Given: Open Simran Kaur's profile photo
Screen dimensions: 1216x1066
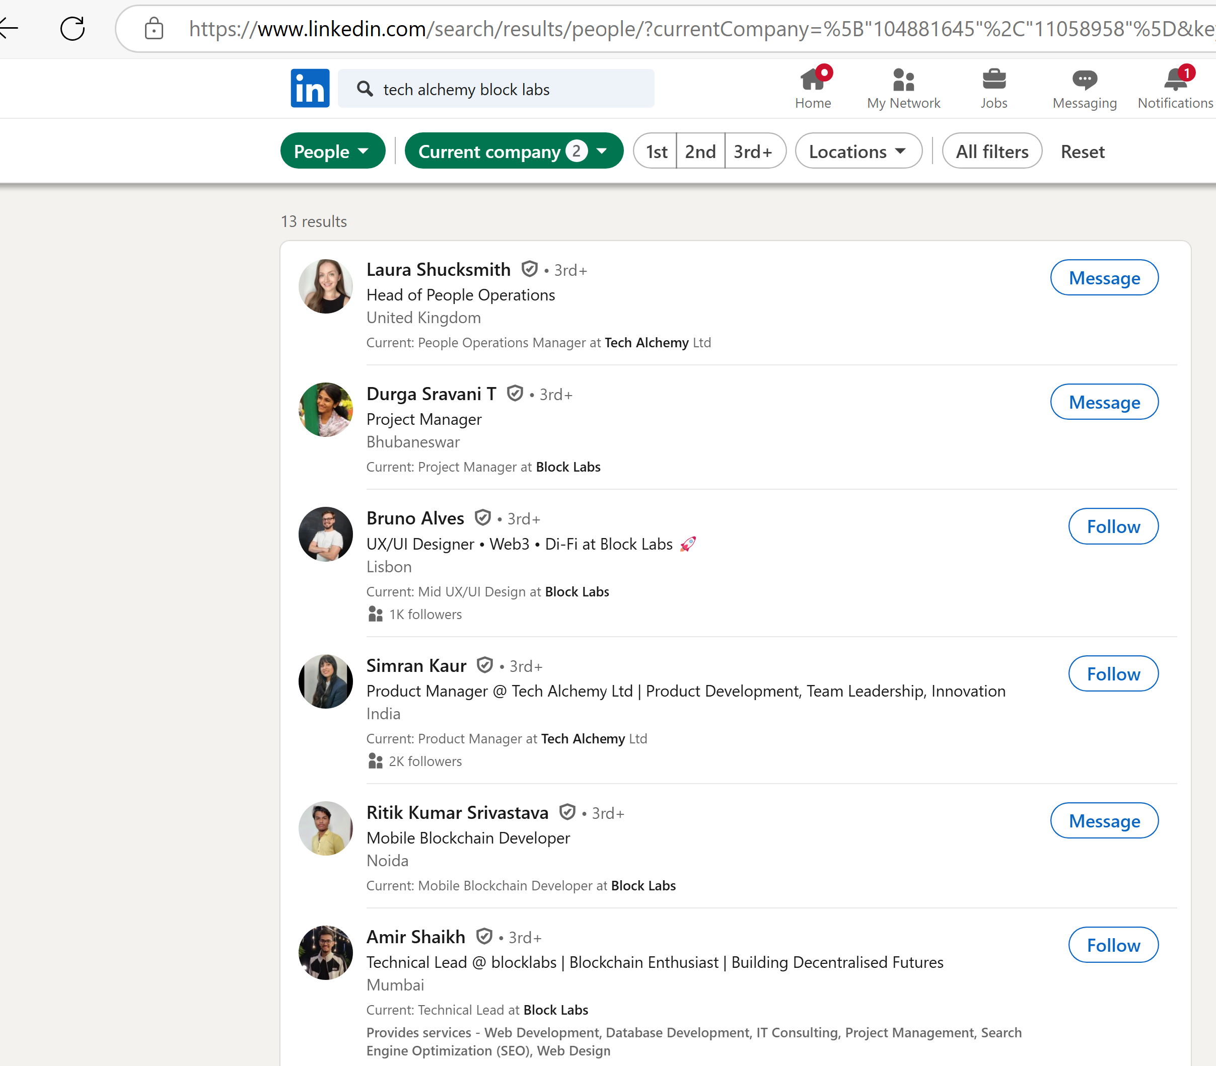Looking at the screenshot, I should point(325,682).
